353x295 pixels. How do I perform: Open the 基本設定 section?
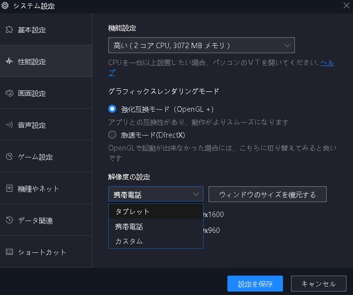tap(46, 29)
